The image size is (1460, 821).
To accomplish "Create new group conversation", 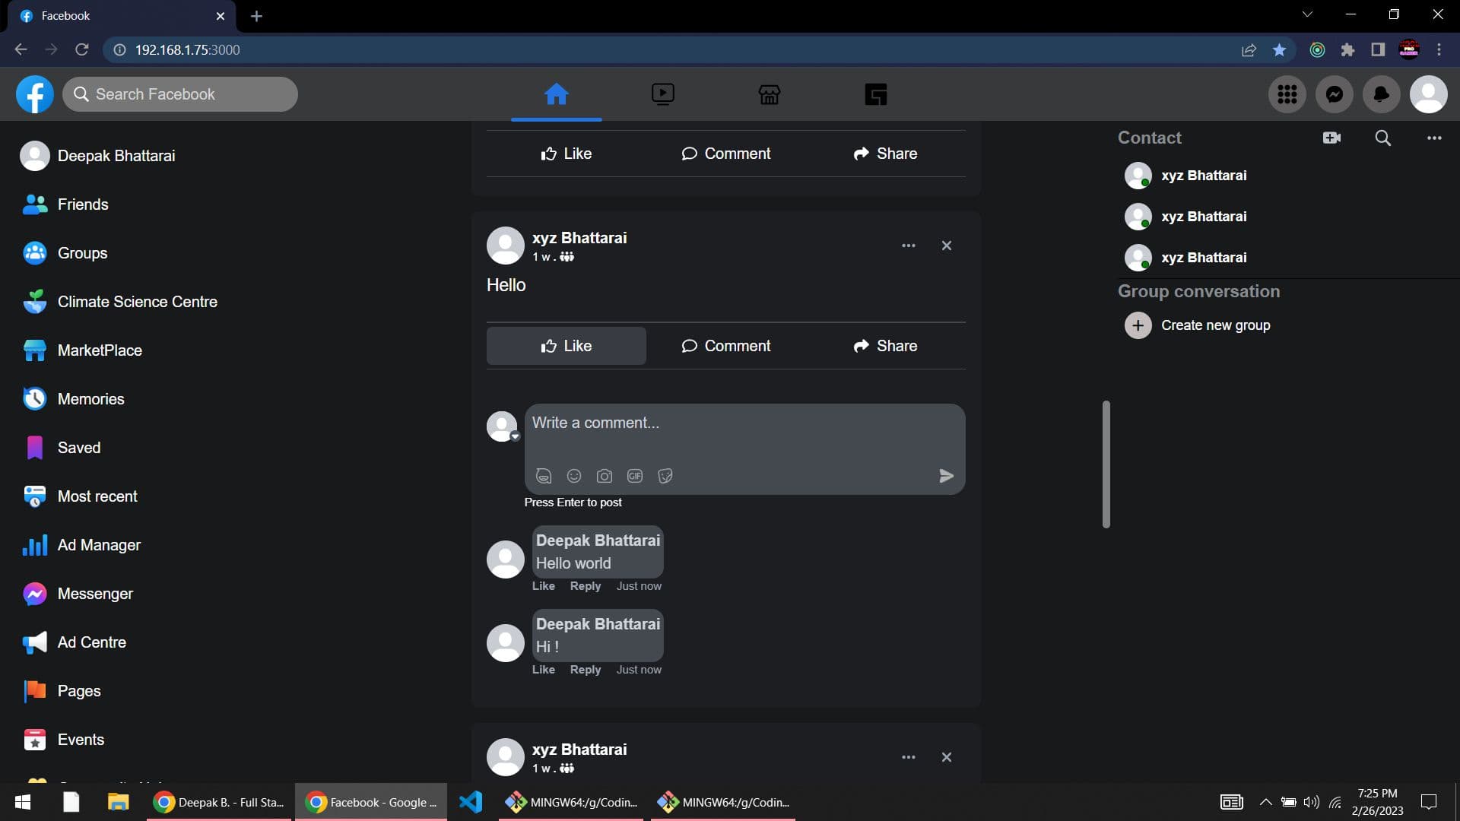I will [x=1198, y=325].
